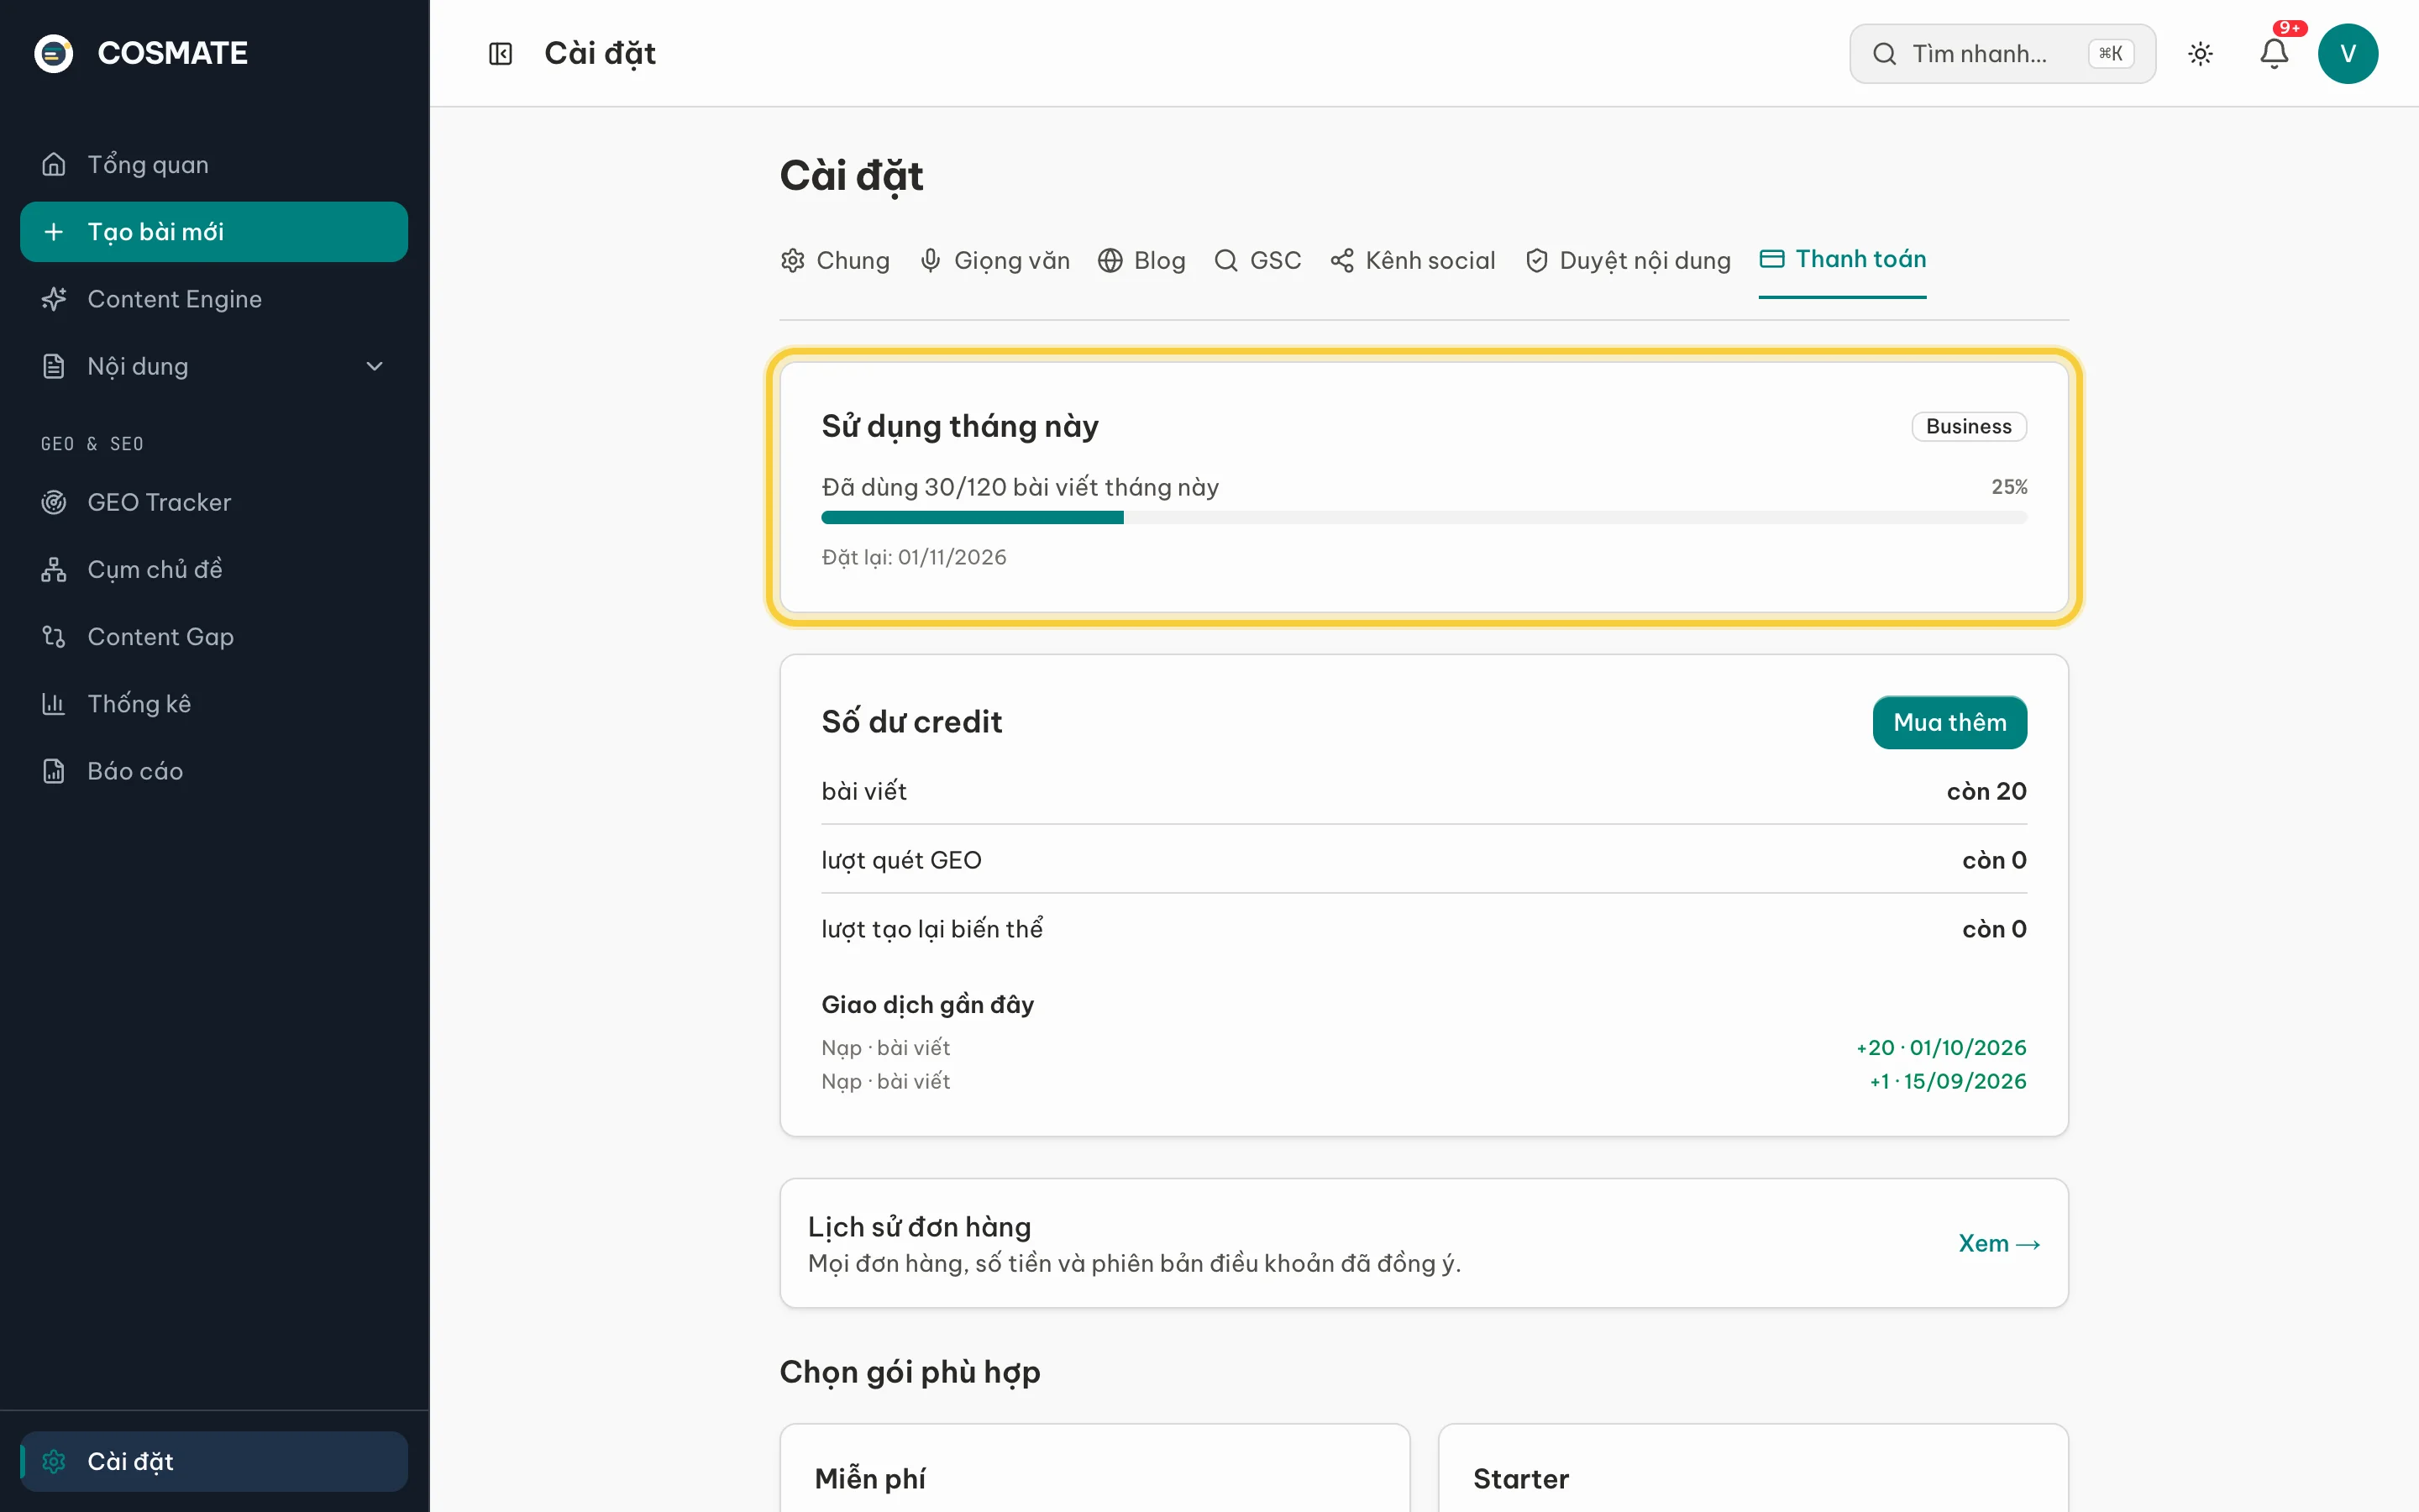Select the Miễn phí plan card

[x=1094, y=1468]
